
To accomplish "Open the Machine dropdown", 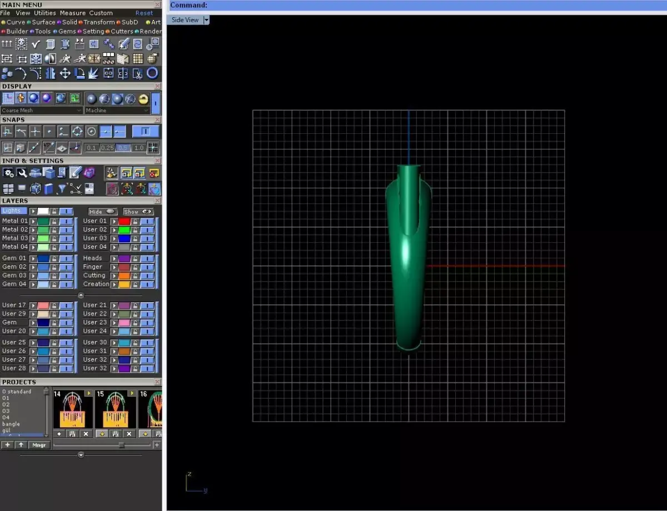I will (x=117, y=111).
